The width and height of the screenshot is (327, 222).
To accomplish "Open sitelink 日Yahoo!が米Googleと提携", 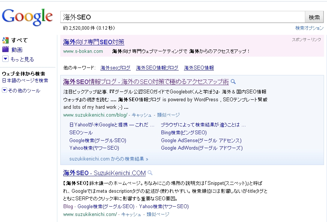I will pos(112,125).
